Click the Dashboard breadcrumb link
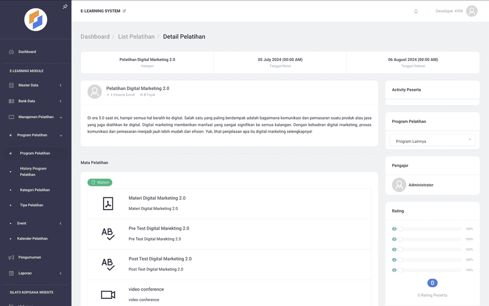Viewport: 489px width, 306px height. pos(95,37)
